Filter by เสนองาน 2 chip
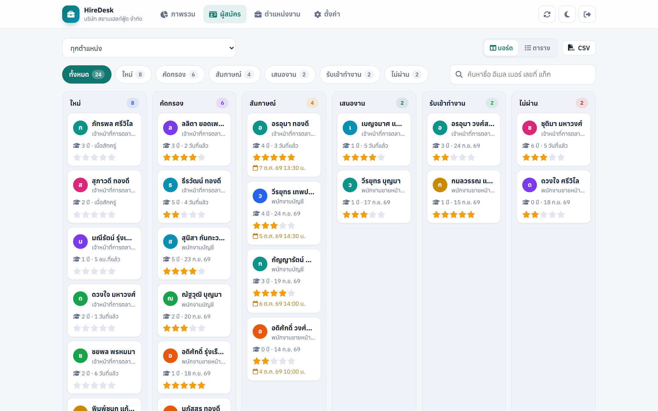The height and width of the screenshot is (411, 658). click(290, 75)
